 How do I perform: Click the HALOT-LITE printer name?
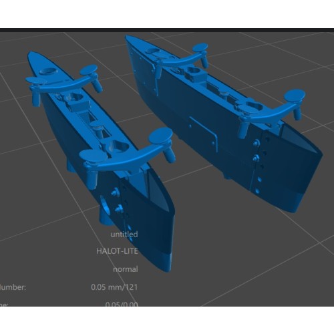pyautogui.click(x=117, y=251)
